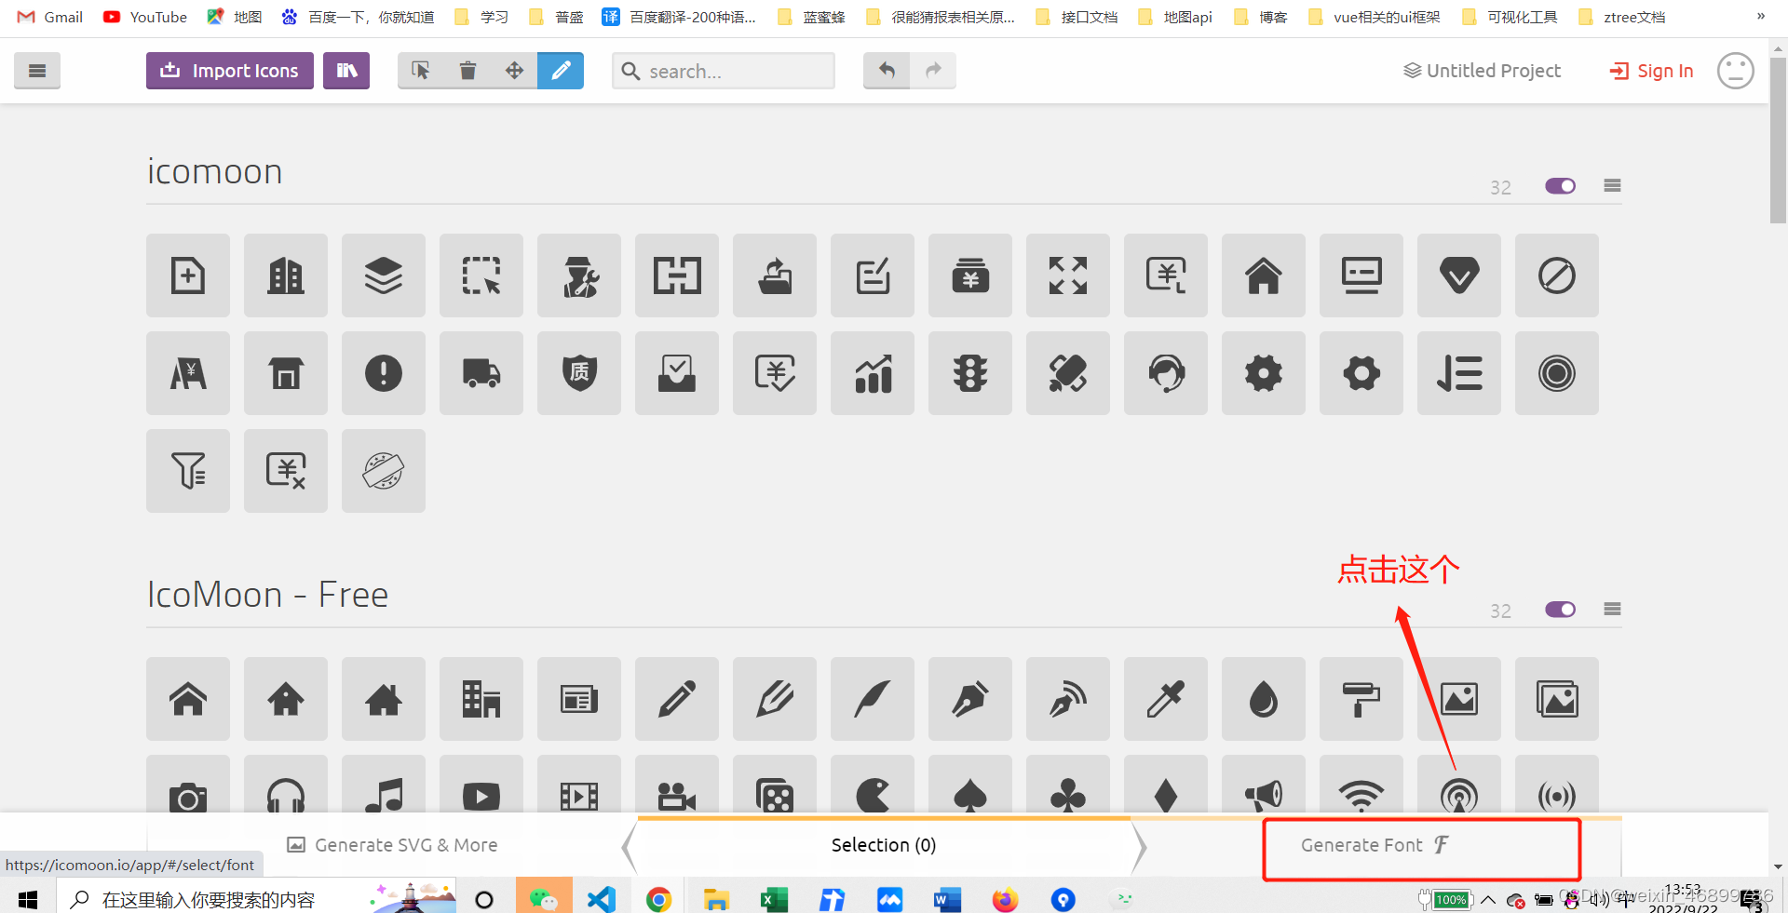Select the funnel filter icon

click(188, 471)
